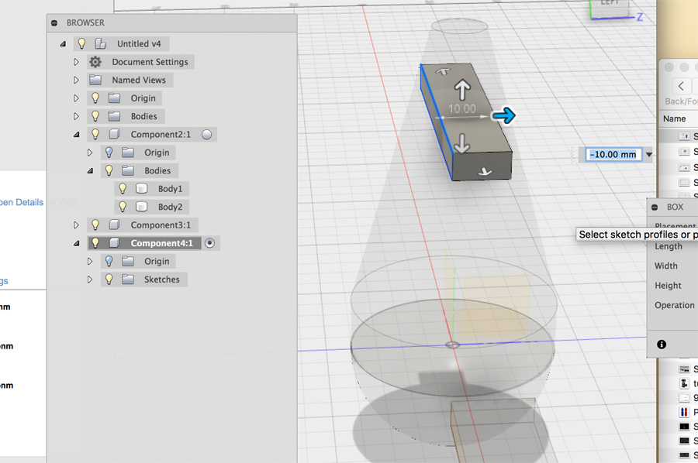Click the Name column header in right window
The width and height of the screenshot is (698, 463).
pyautogui.click(x=674, y=118)
